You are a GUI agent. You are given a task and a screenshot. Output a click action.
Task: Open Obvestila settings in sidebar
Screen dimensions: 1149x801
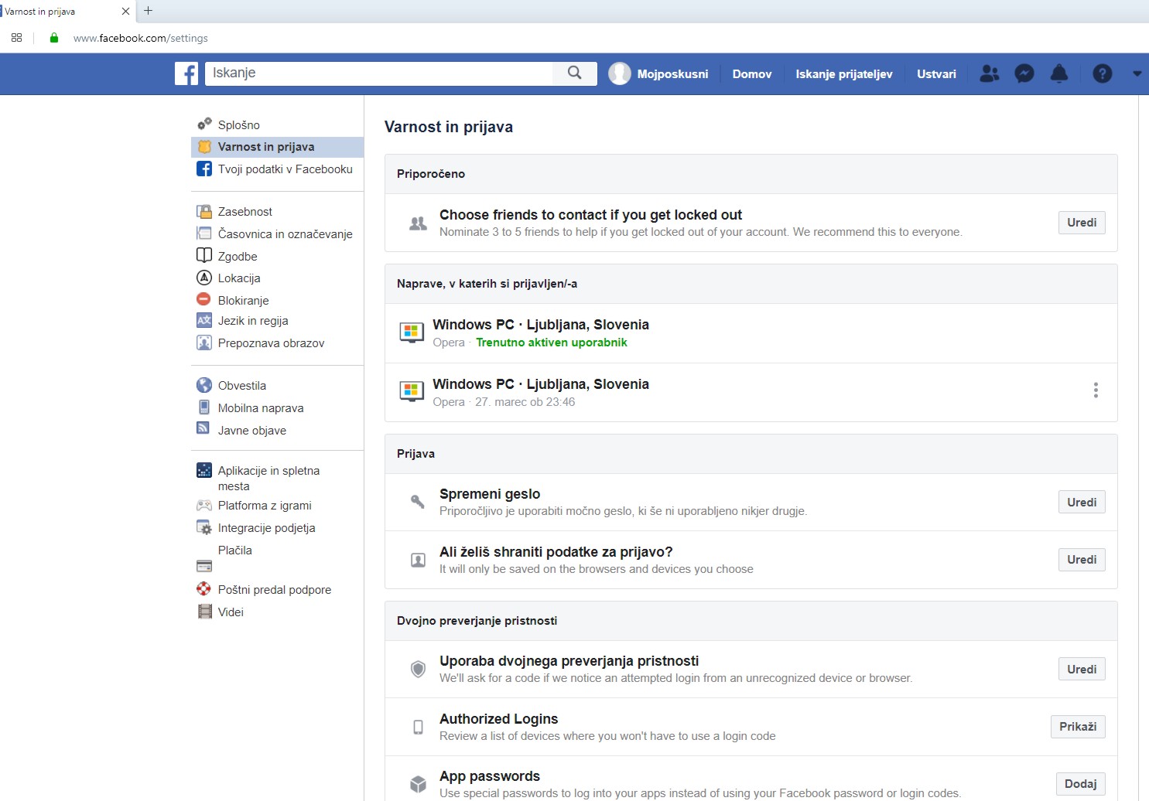point(241,386)
